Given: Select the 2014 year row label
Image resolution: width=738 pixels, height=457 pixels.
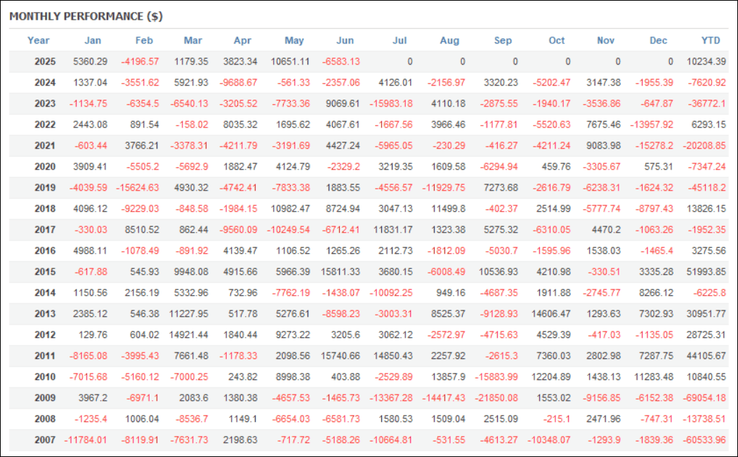Looking at the screenshot, I should (45, 292).
